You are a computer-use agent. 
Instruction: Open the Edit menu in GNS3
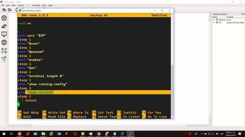(8, 5)
